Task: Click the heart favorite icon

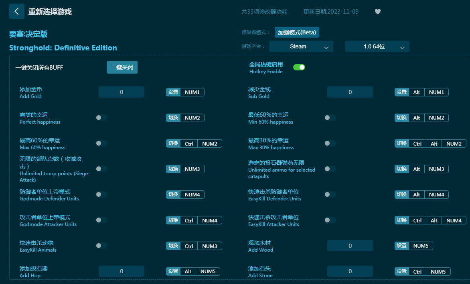Action: click(377, 12)
